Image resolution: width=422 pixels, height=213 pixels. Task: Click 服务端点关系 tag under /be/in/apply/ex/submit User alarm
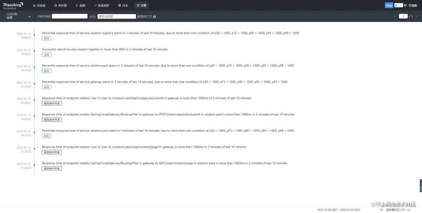coord(52,103)
